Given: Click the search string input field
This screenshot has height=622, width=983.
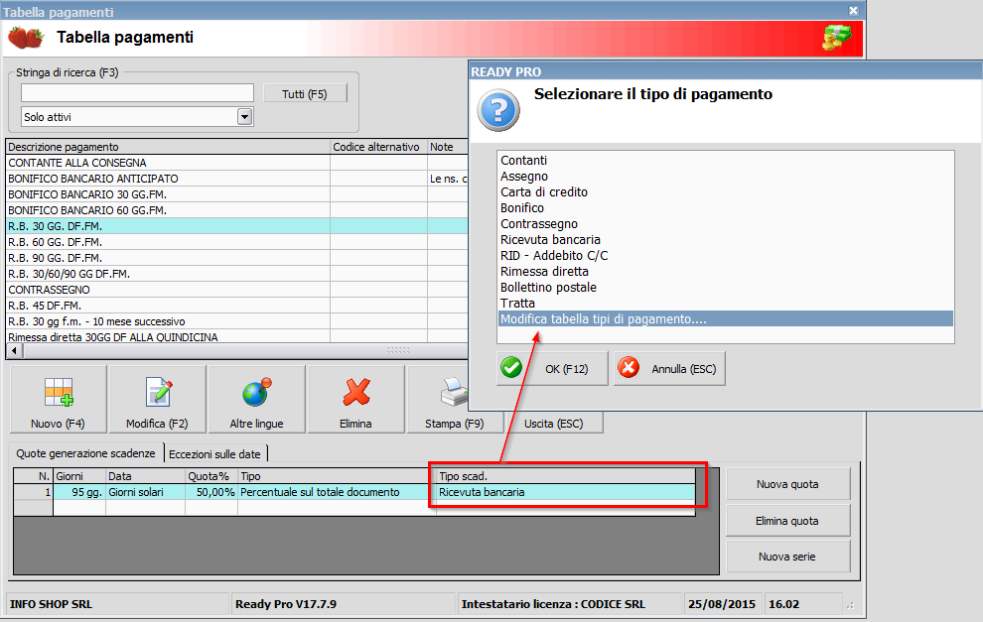Looking at the screenshot, I should (137, 92).
